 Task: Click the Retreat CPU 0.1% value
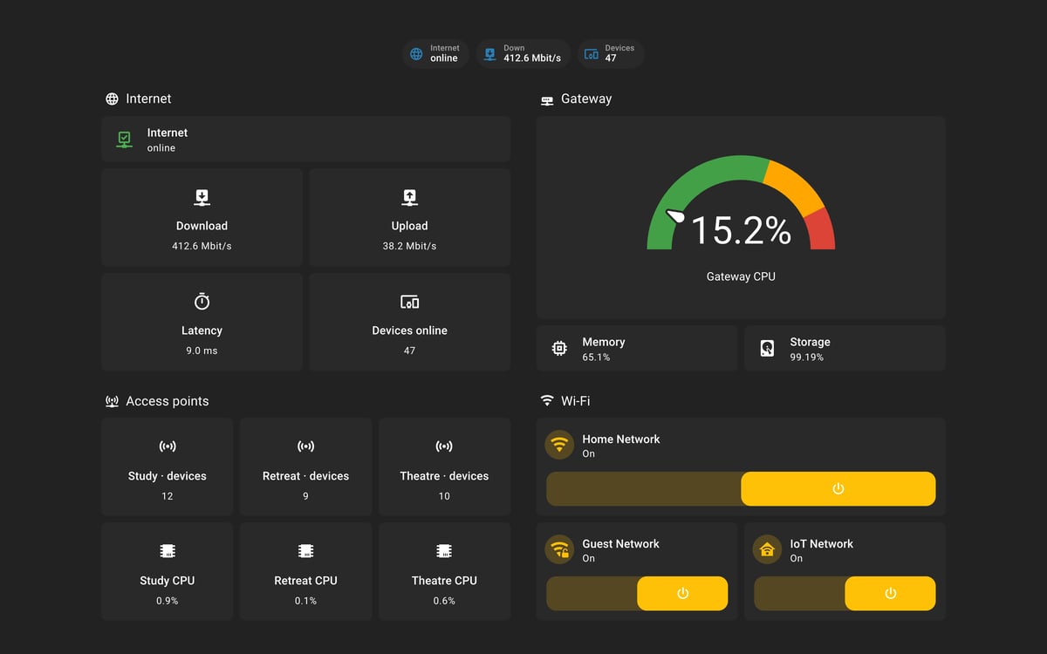click(x=305, y=601)
